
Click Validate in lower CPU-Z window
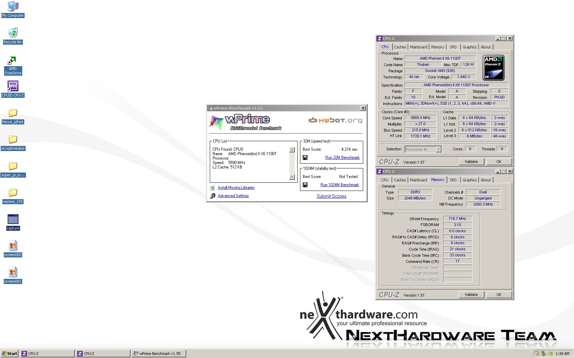(471, 295)
